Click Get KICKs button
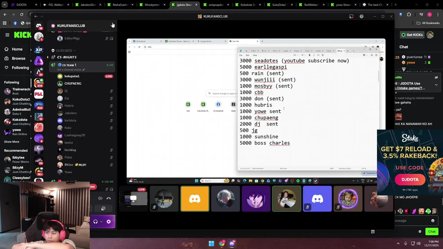Viewport: 443px width, 249px height. [x=412, y=35]
